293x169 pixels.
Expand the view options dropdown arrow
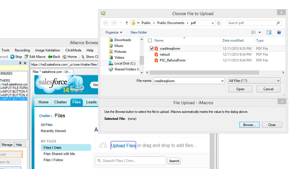point(259,32)
